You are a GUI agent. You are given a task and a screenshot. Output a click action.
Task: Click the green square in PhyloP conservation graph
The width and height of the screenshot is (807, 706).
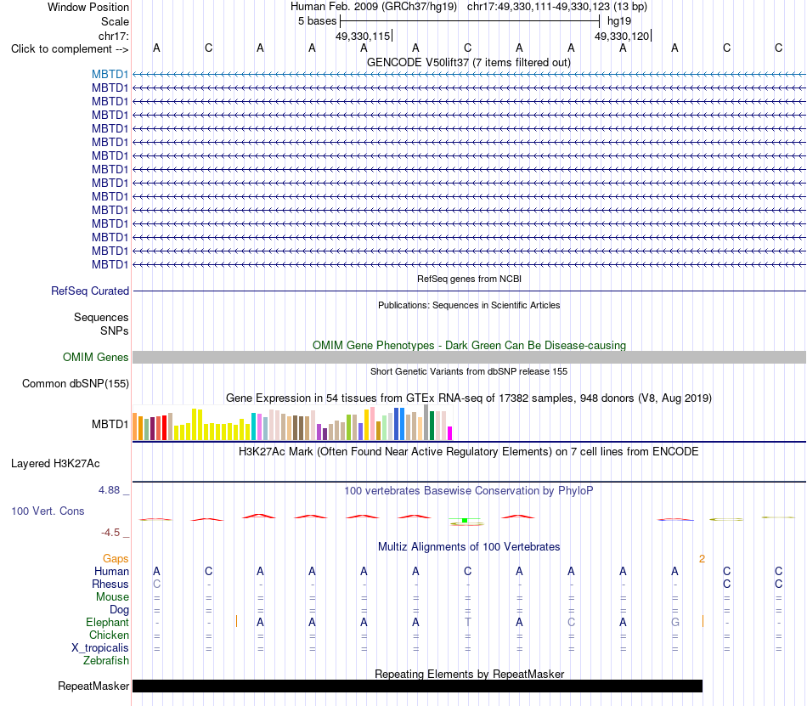click(465, 521)
